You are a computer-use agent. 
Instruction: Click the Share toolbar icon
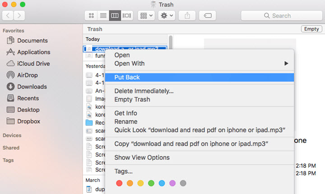pyautogui.click(x=187, y=15)
